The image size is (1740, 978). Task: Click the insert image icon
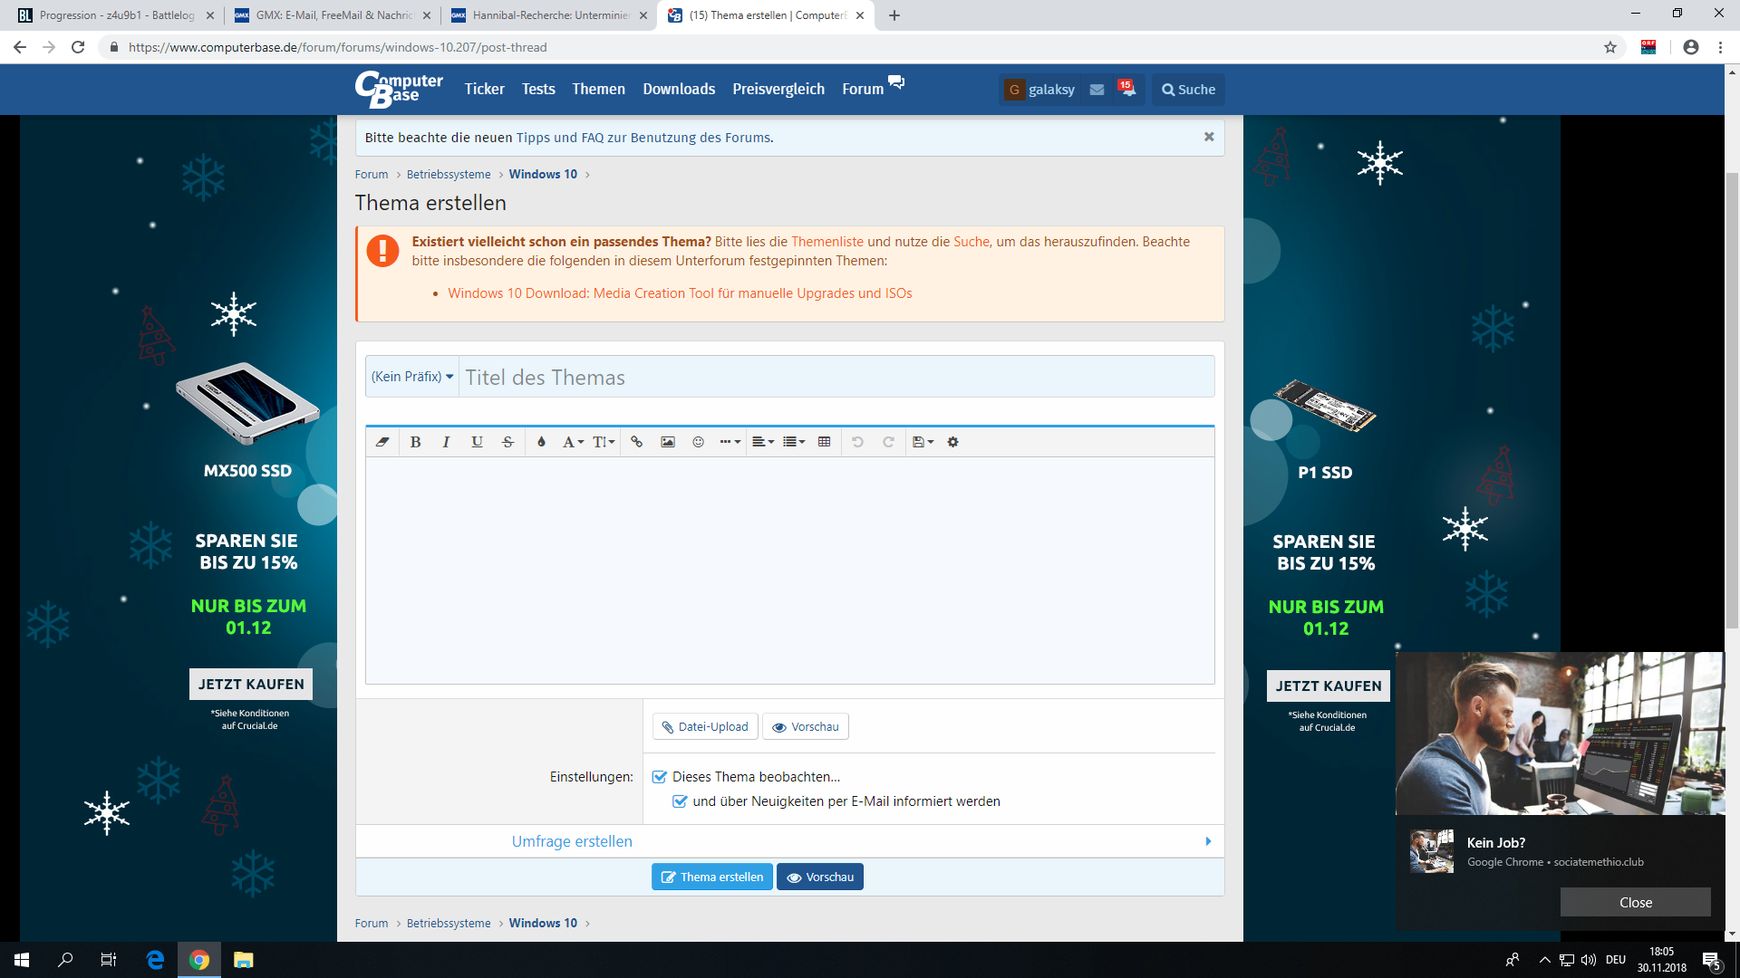coord(667,442)
